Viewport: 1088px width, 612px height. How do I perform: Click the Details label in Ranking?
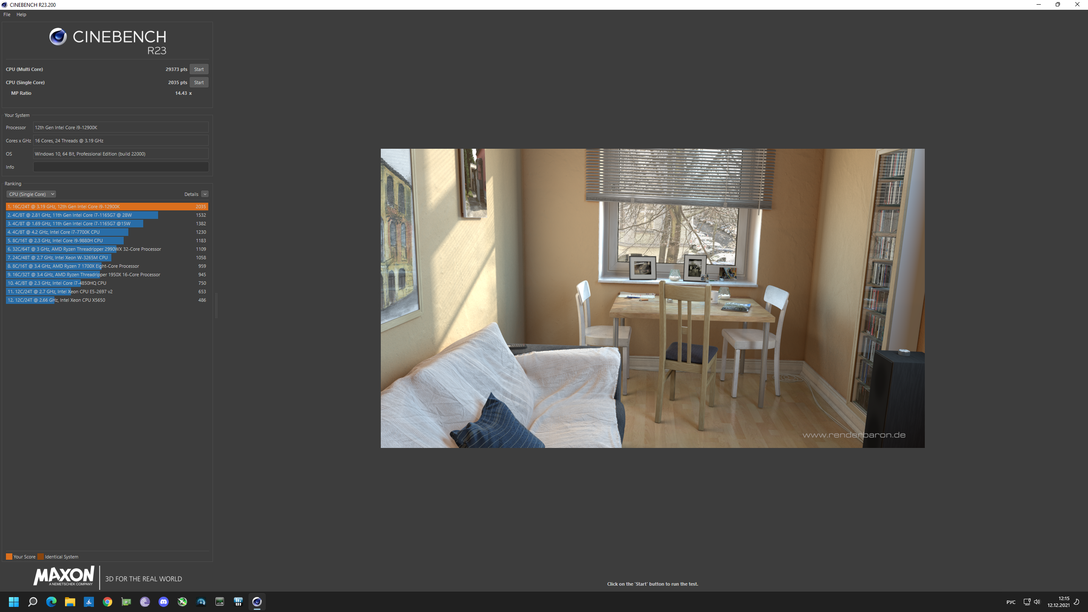click(x=191, y=194)
